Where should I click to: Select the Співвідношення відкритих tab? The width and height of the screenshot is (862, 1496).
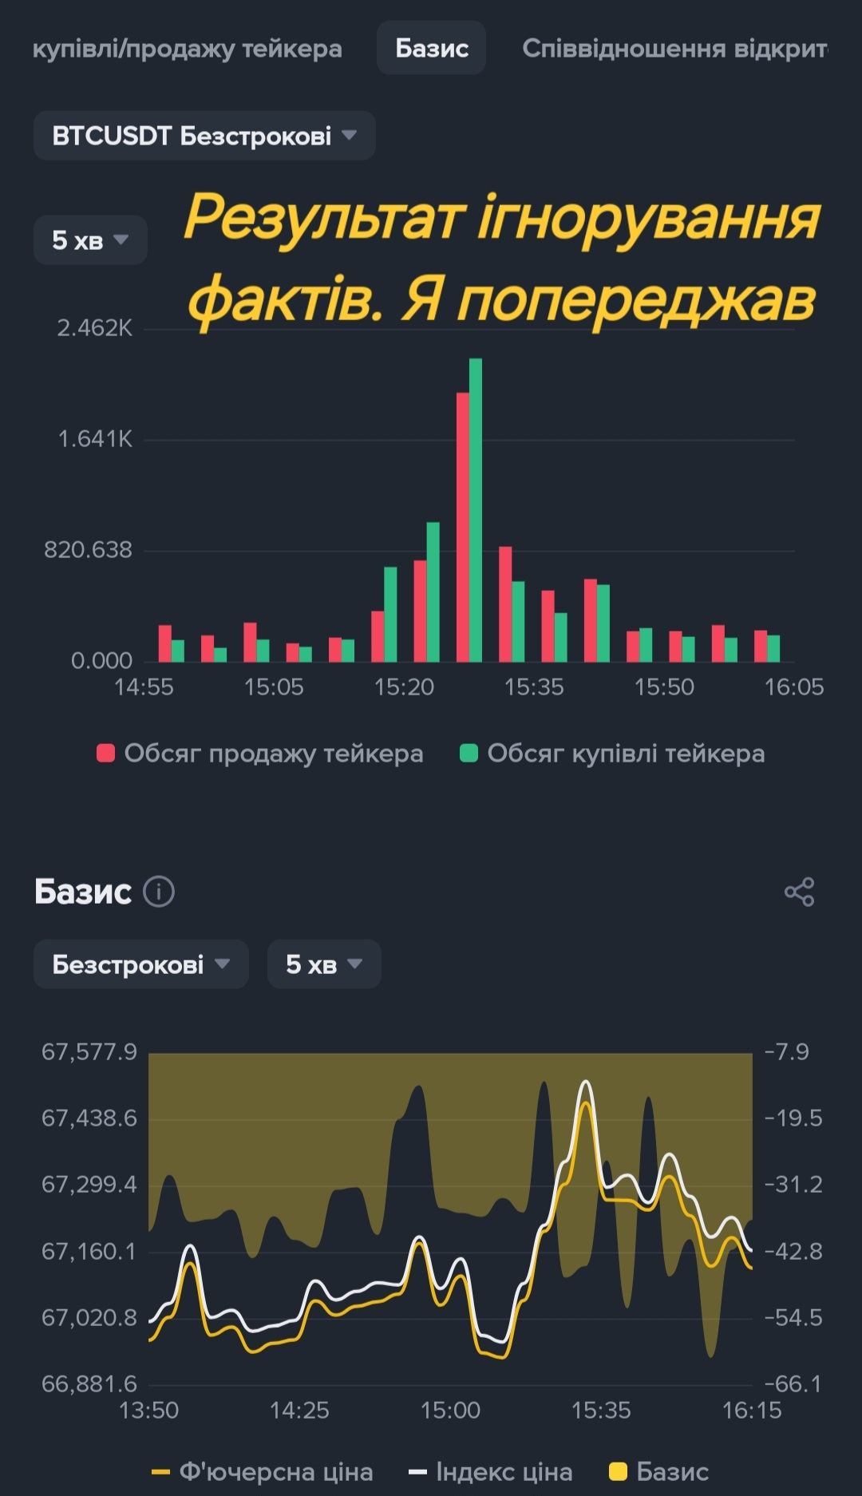[674, 48]
